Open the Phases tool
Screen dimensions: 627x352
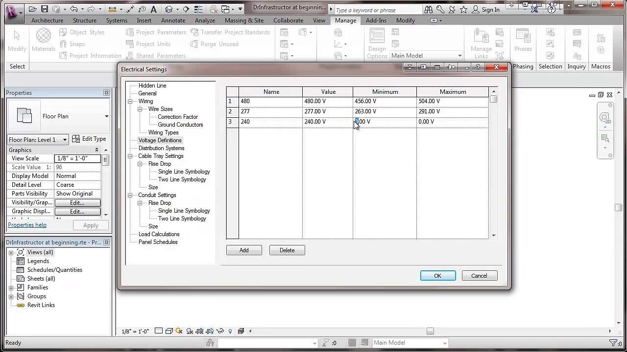click(x=523, y=41)
